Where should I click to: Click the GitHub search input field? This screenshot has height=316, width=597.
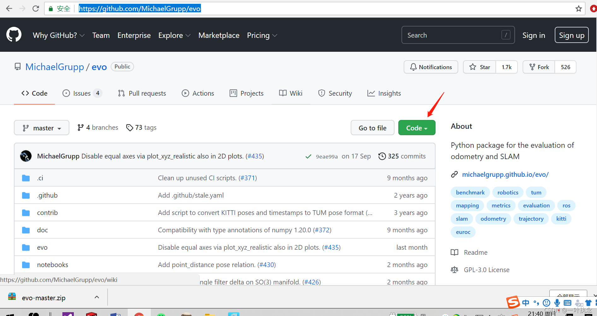click(x=458, y=35)
